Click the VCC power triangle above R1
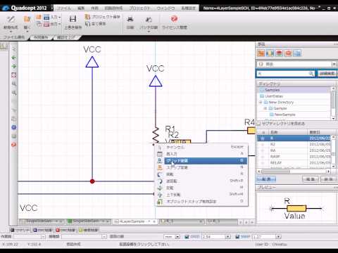Image resolution: width=338 pixels, height=253 pixels. (x=156, y=81)
